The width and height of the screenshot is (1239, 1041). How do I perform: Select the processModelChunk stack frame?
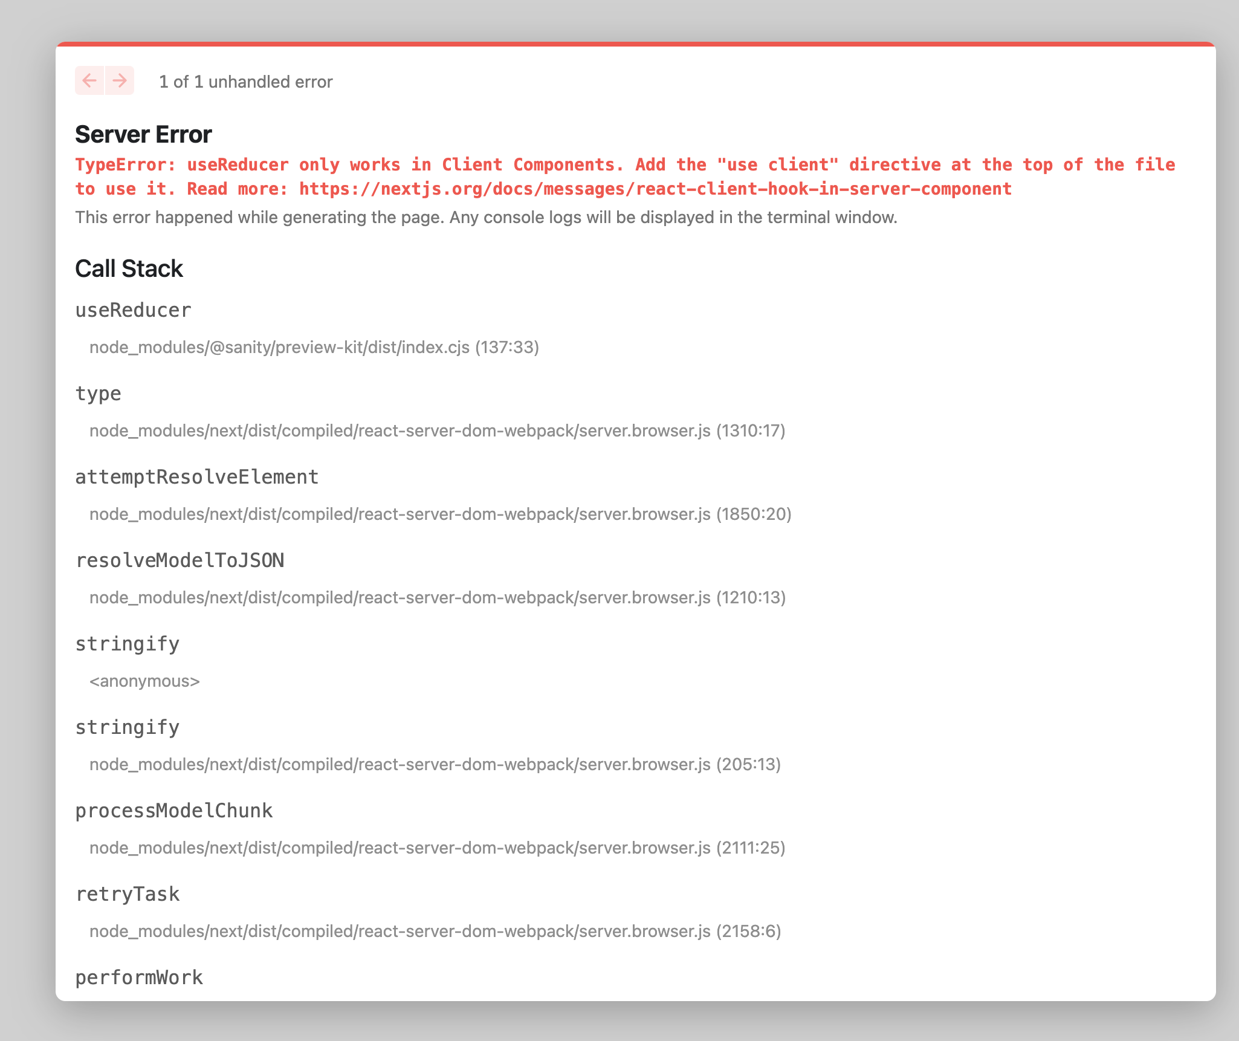click(x=174, y=811)
